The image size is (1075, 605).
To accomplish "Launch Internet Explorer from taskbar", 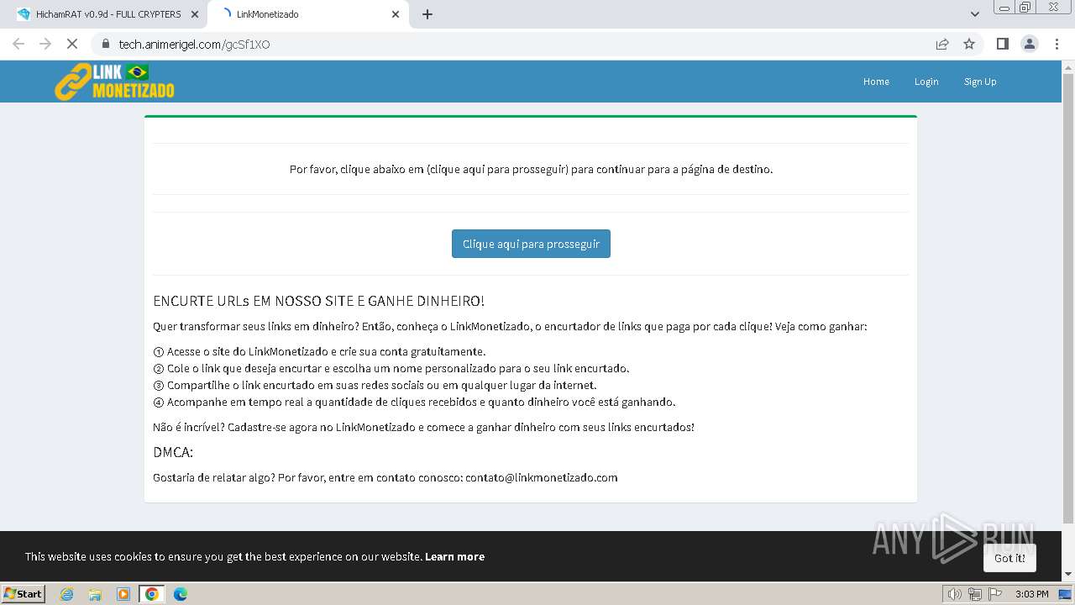I will pos(66,594).
